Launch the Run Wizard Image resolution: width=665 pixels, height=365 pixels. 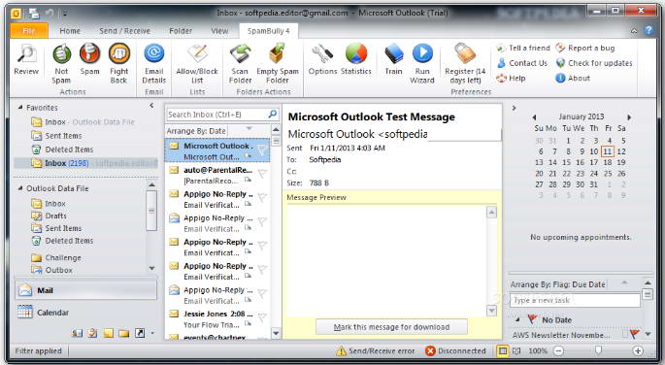422,64
